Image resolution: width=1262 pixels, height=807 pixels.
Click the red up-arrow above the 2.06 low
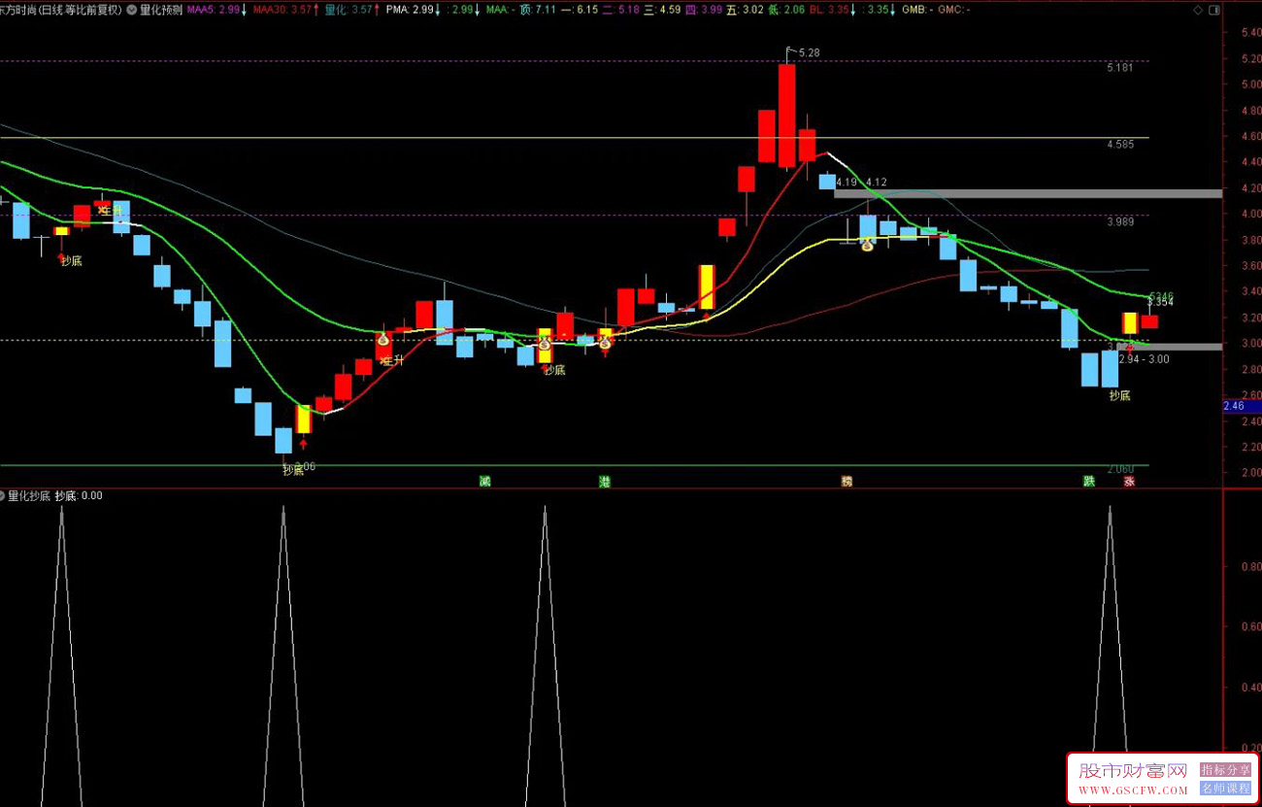[x=303, y=444]
